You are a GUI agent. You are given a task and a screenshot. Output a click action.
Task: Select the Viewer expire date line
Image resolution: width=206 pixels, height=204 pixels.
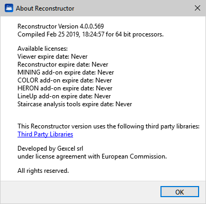click(52, 57)
